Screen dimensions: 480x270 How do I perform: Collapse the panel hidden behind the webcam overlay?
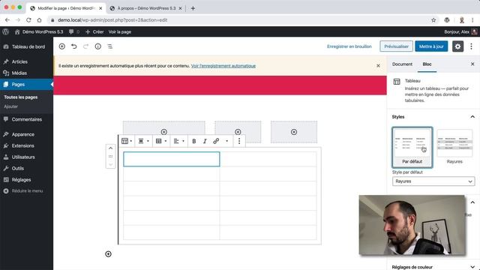[x=472, y=202]
